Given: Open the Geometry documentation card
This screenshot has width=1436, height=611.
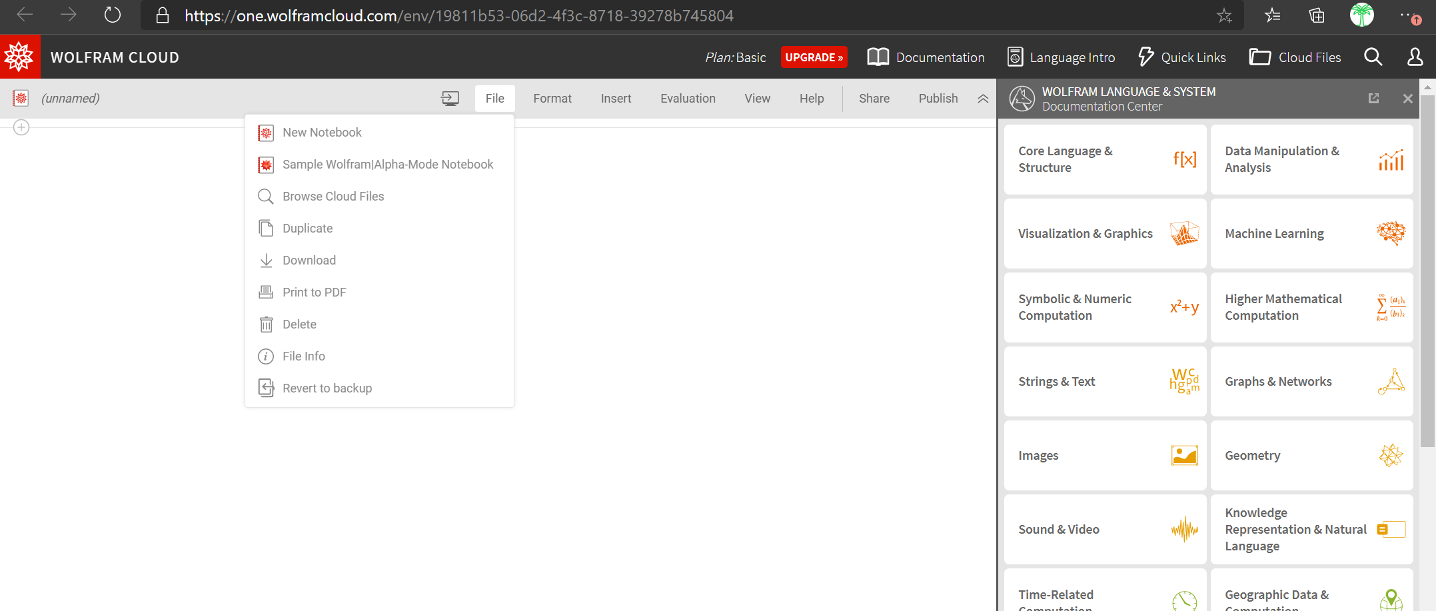Looking at the screenshot, I should [1311, 456].
